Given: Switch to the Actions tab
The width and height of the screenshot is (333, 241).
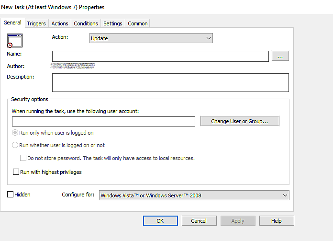Looking at the screenshot, I should tap(60, 23).
